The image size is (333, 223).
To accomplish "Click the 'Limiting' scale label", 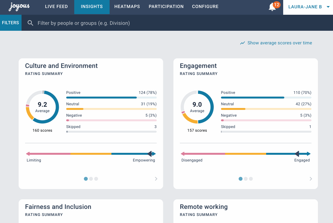I will click(34, 160).
